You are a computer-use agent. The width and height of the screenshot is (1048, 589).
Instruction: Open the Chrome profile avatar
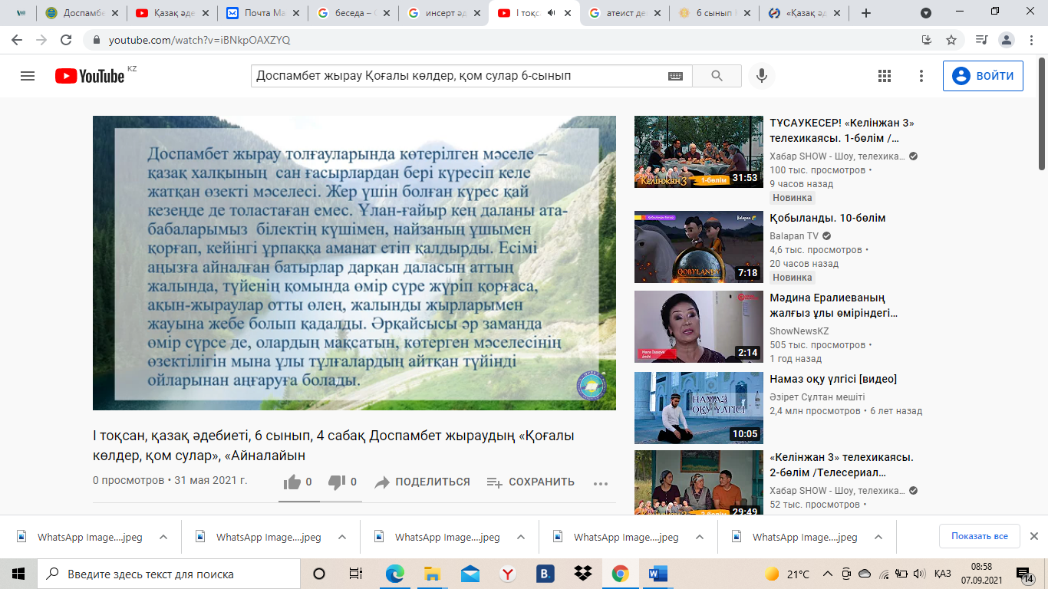[x=1007, y=40]
